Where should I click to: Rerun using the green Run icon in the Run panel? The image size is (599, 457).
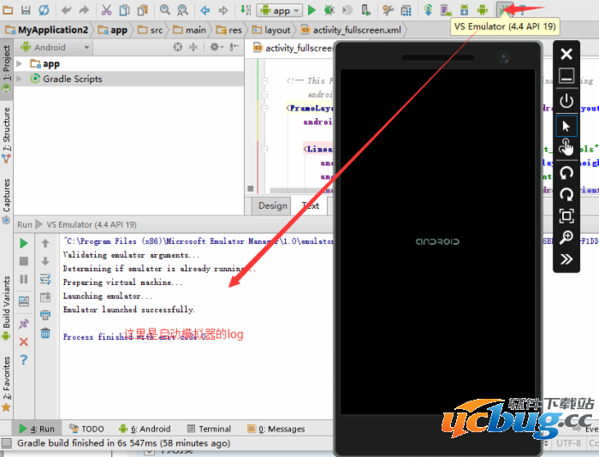tap(24, 243)
